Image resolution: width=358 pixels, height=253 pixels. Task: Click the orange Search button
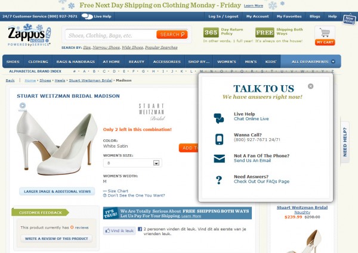pyautogui.click(x=172, y=35)
